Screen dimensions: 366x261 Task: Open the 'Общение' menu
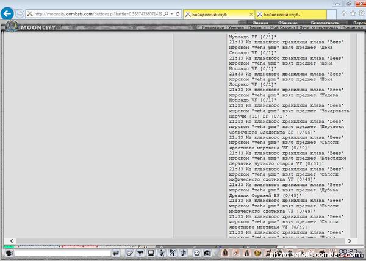(x=287, y=23)
